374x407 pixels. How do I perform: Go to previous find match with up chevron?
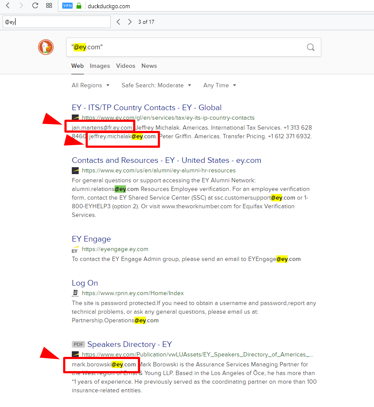pyautogui.click(x=118, y=22)
